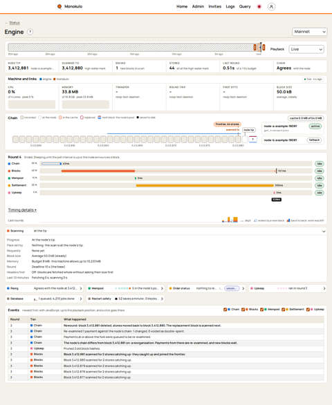Open the Mempool panel chevron arrow
The height and width of the screenshot is (405, 332).
(162, 288)
